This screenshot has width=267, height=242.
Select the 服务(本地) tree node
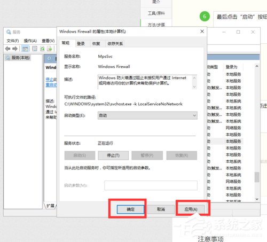(x=18, y=58)
